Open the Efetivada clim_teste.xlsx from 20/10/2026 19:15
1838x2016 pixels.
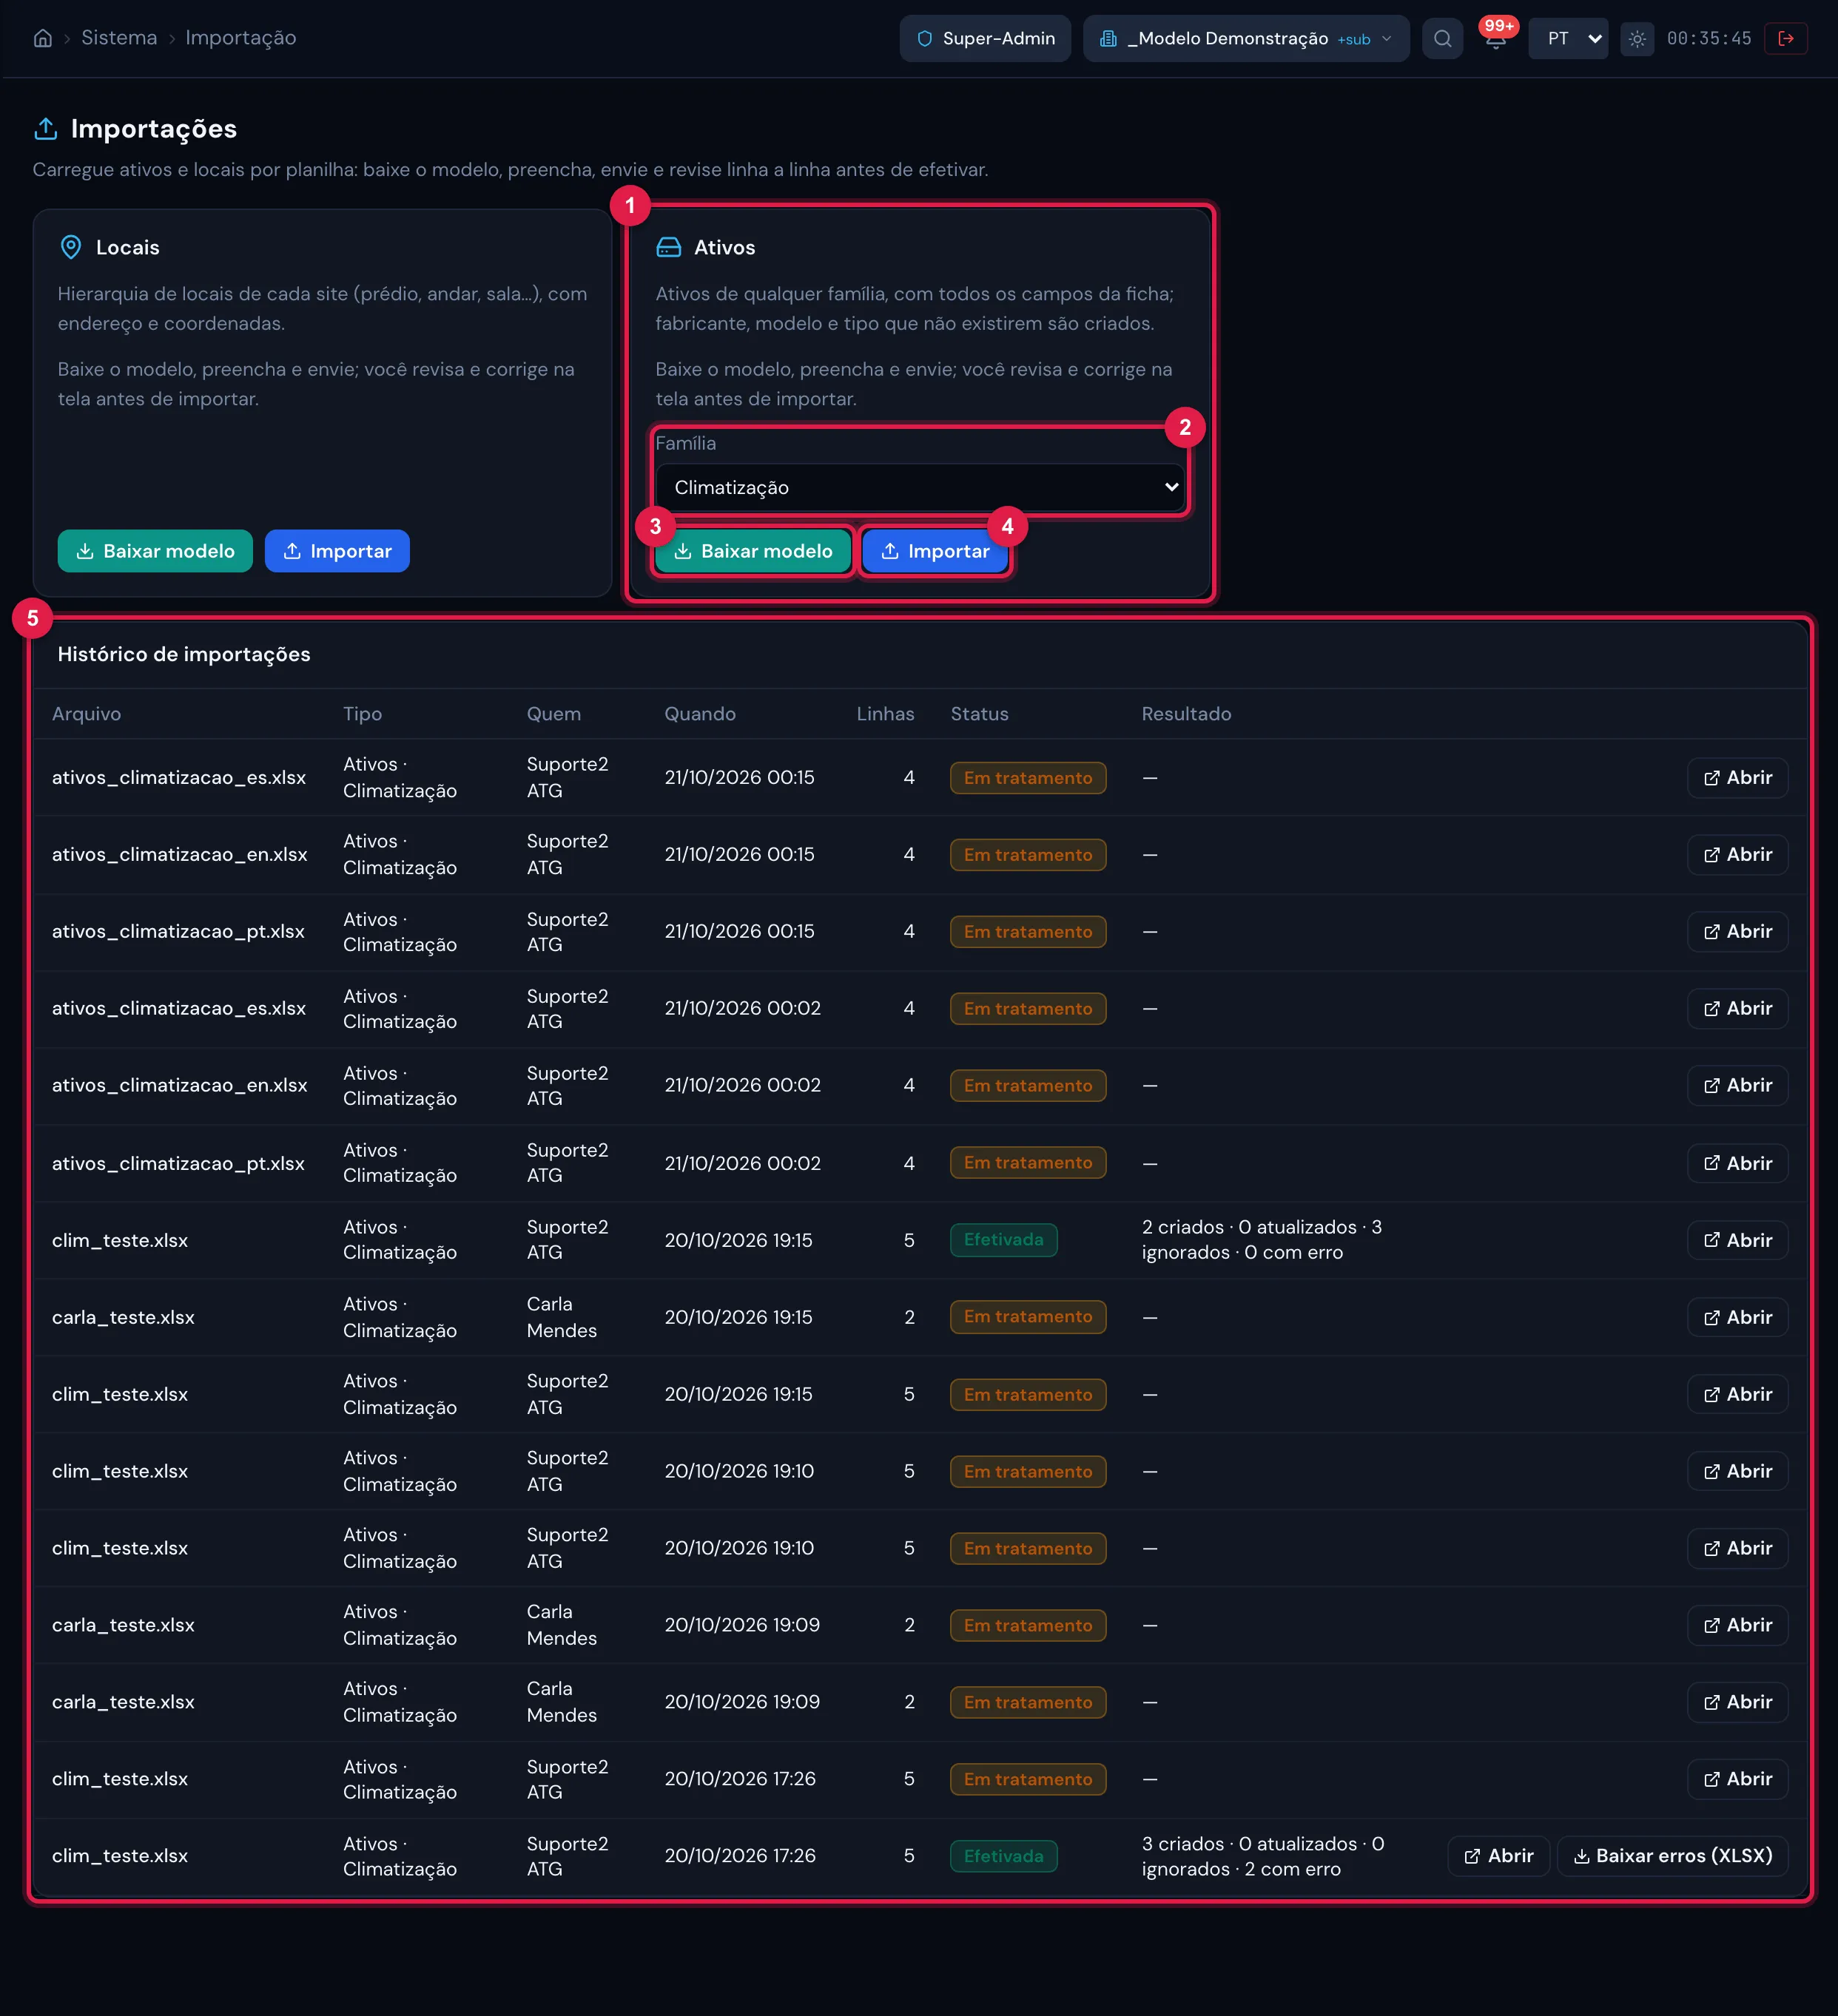(x=1737, y=1240)
